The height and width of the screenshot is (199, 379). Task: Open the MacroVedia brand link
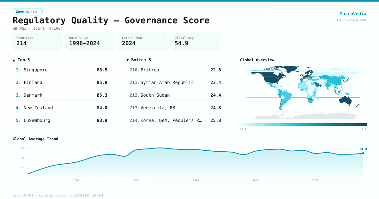353,14
